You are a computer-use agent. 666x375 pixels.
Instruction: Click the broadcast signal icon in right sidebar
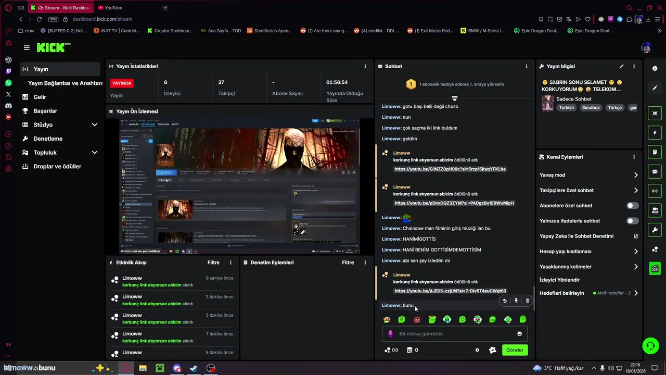point(655,191)
